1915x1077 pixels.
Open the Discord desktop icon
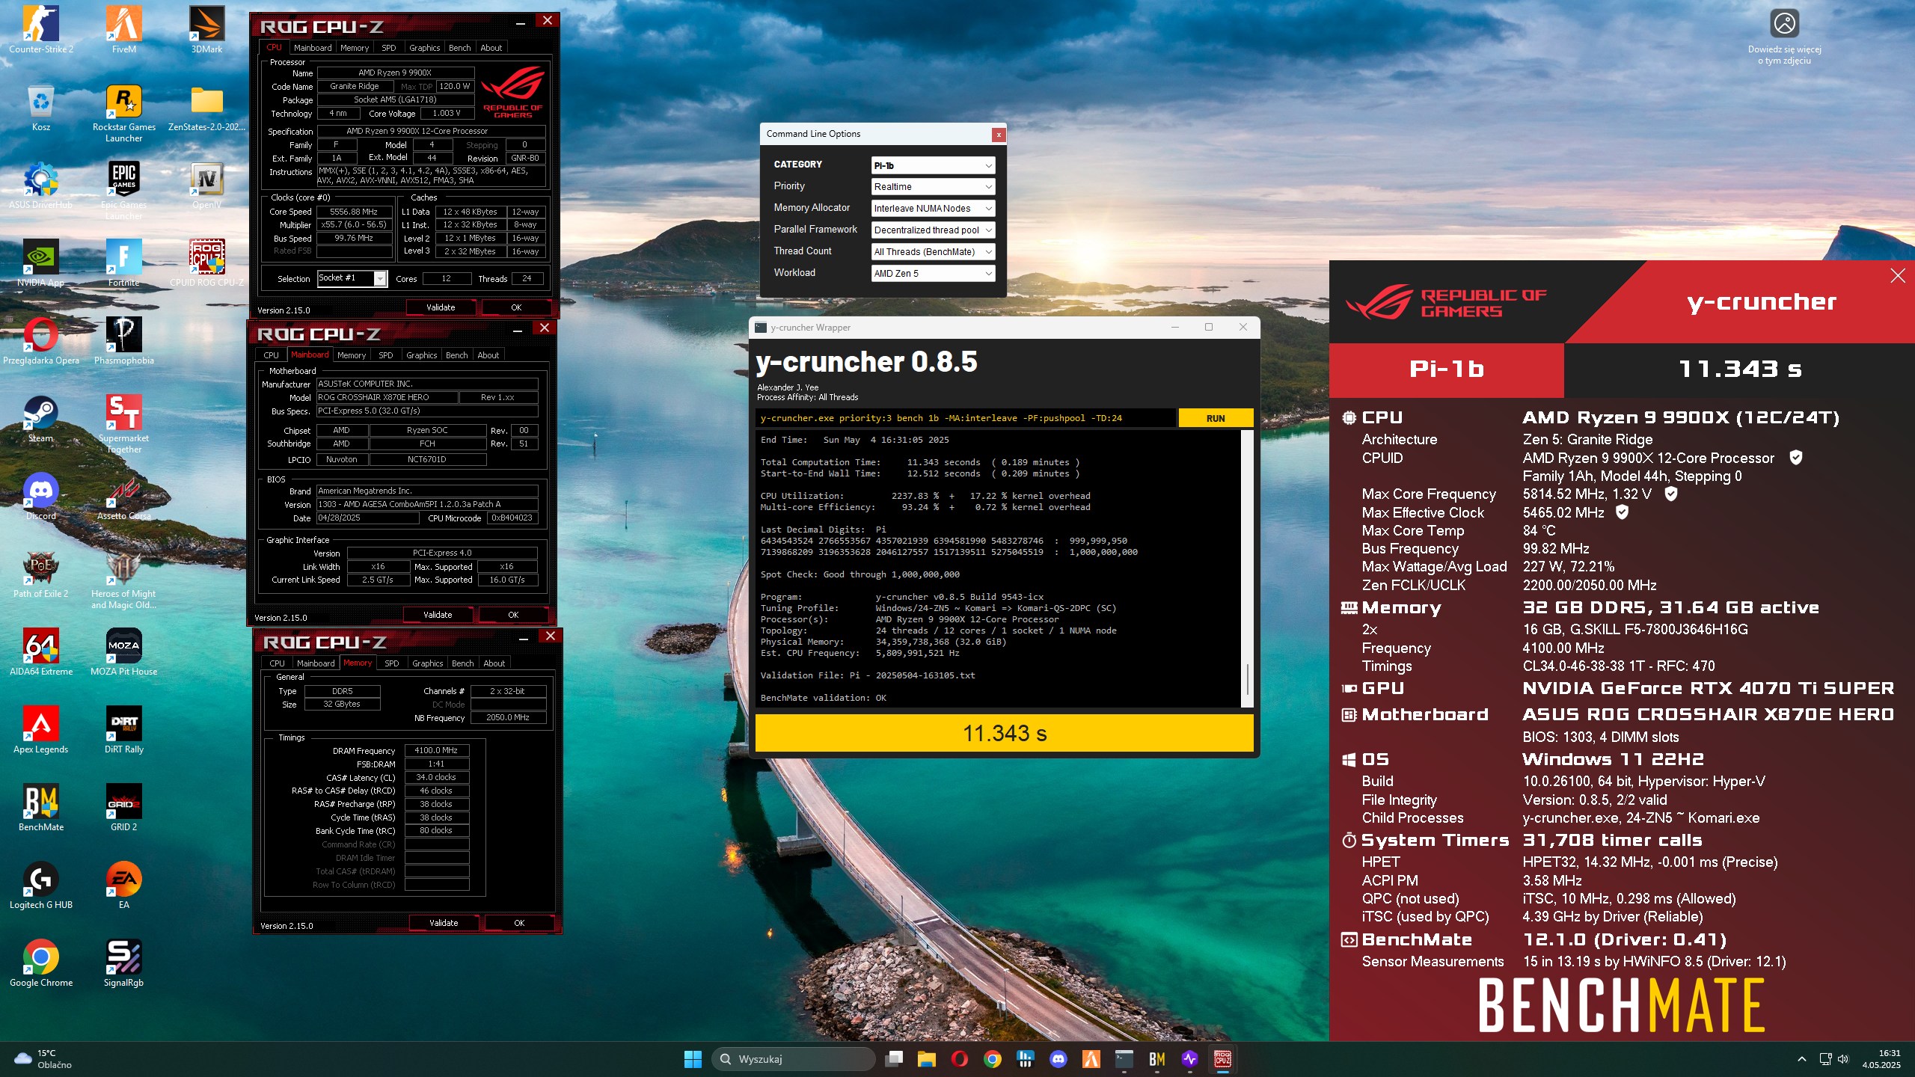pyautogui.click(x=41, y=497)
